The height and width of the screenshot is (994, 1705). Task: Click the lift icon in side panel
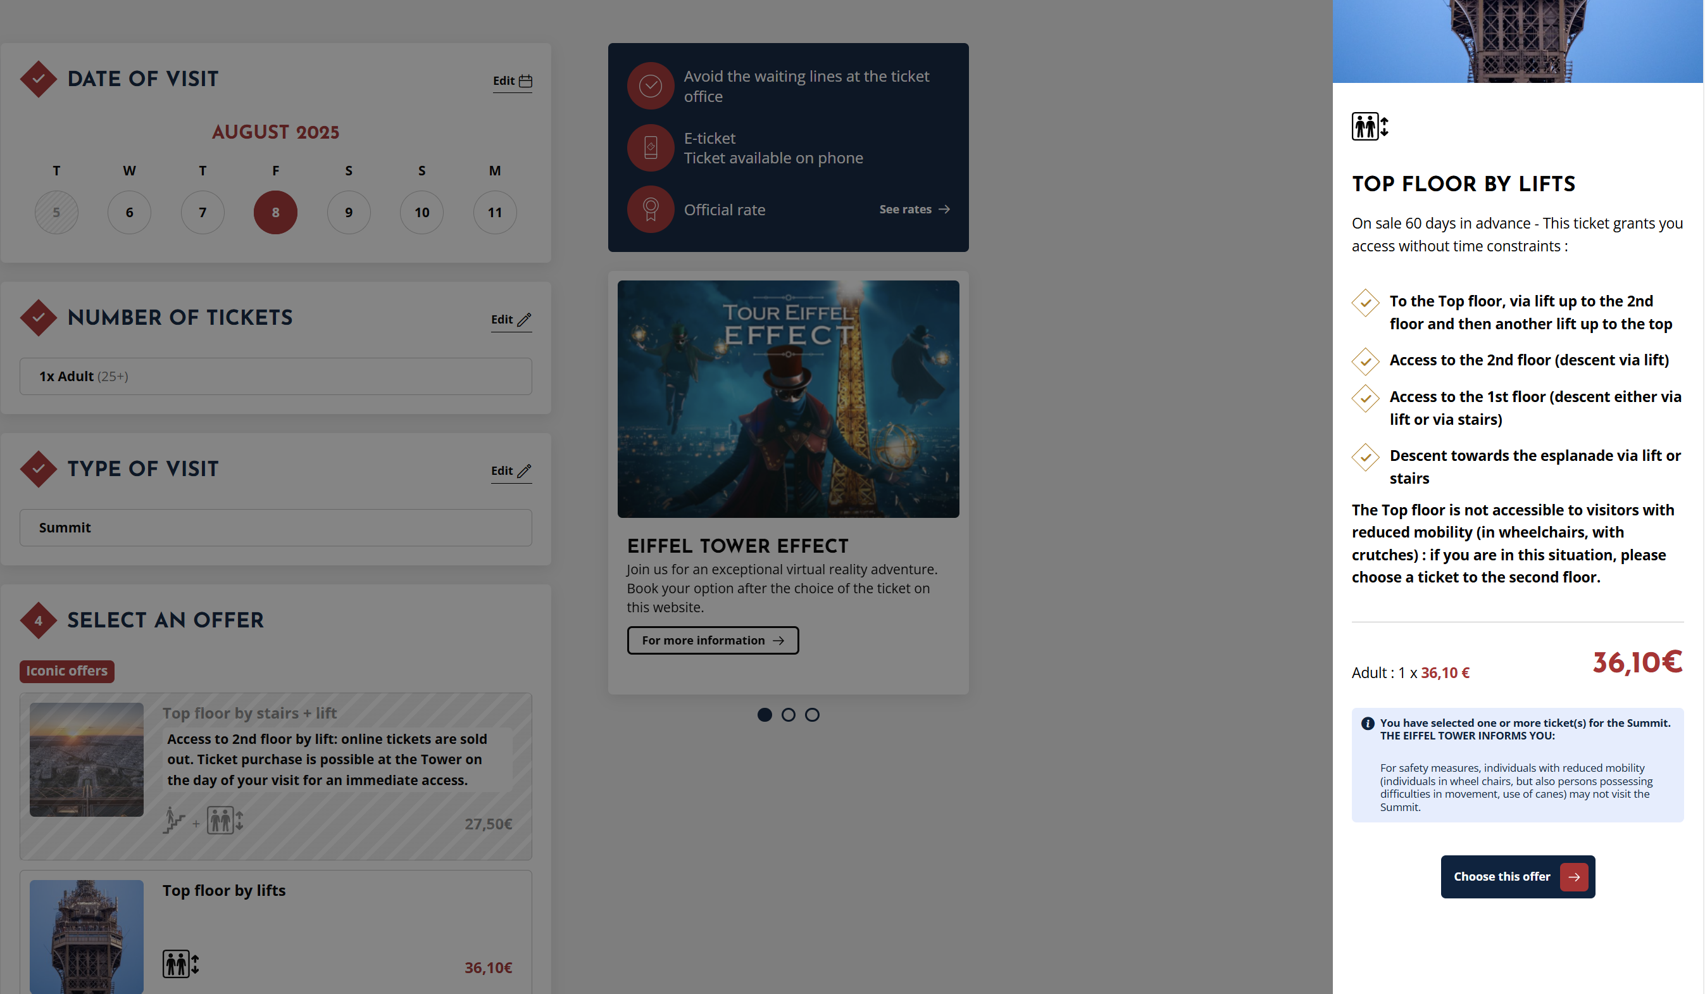pos(1370,127)
